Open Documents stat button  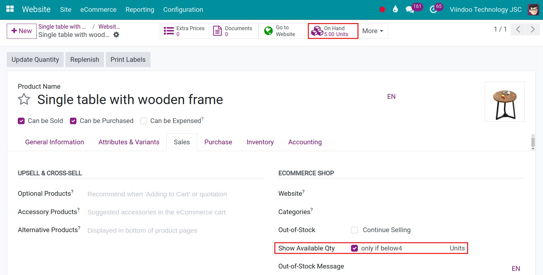click(x=234, y=31)
